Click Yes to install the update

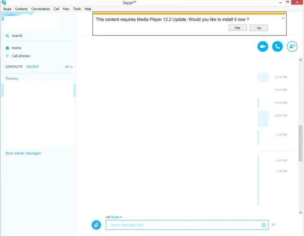(x=237, y=28)
